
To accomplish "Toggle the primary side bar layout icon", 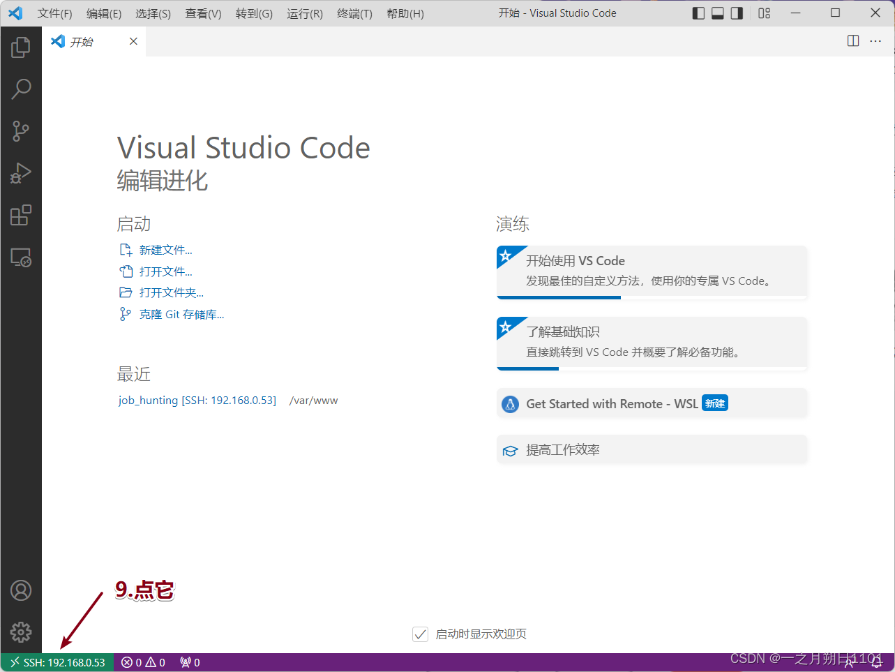I will point(698,13).
